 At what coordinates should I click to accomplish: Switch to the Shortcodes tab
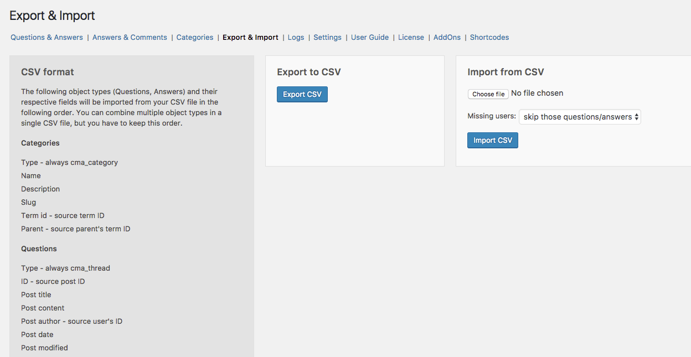pos(489,38)
